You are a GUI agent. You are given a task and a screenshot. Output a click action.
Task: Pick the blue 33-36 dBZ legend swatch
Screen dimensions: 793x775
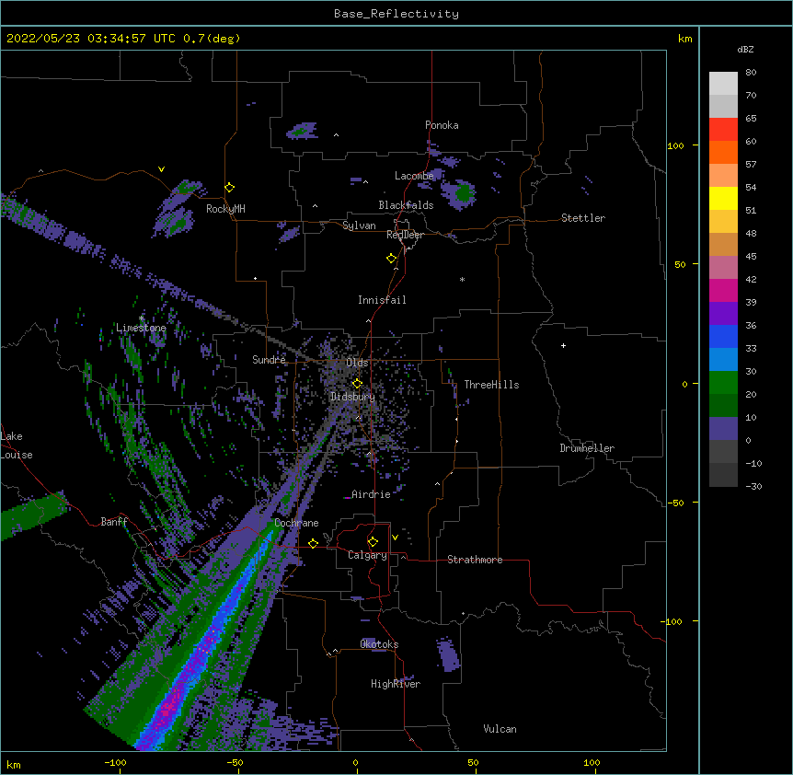tap(723, 336)
